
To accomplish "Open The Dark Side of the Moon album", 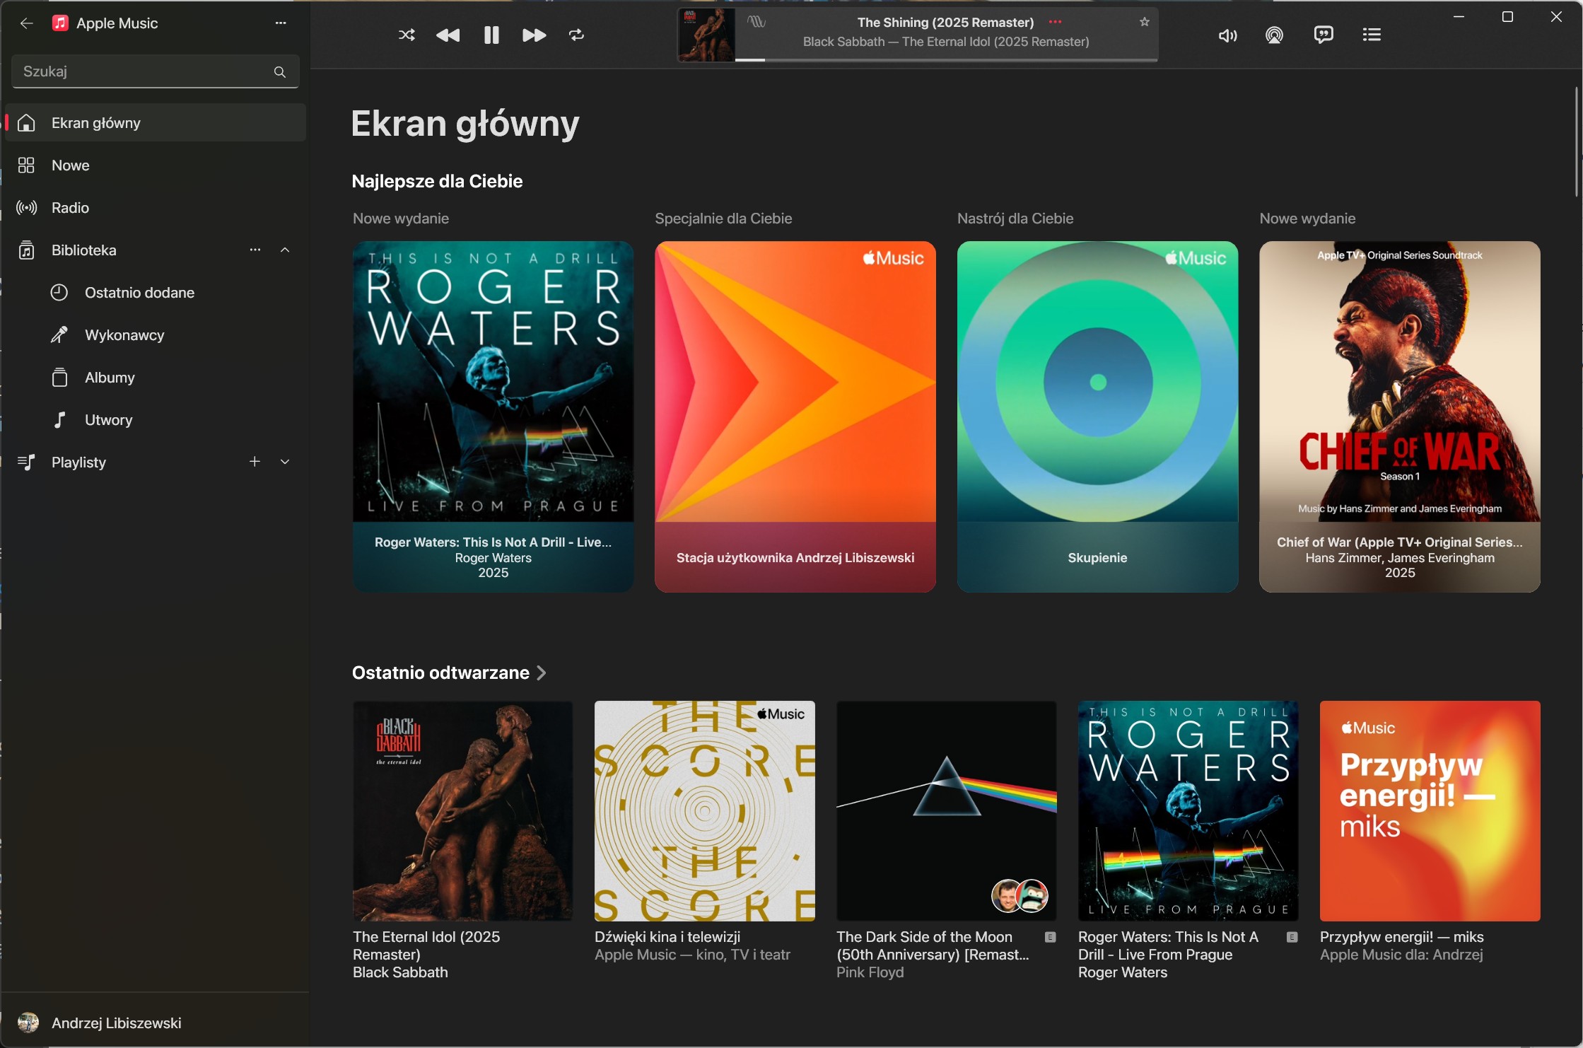I will 946,810.
